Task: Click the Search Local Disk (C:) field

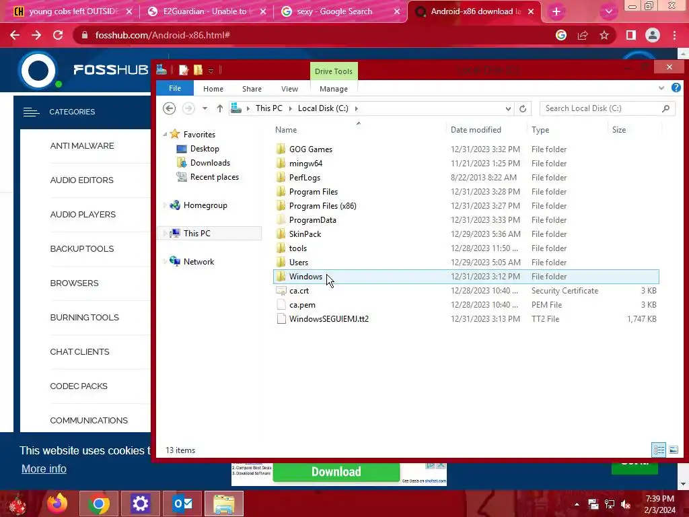Action: tap(608, 108)
